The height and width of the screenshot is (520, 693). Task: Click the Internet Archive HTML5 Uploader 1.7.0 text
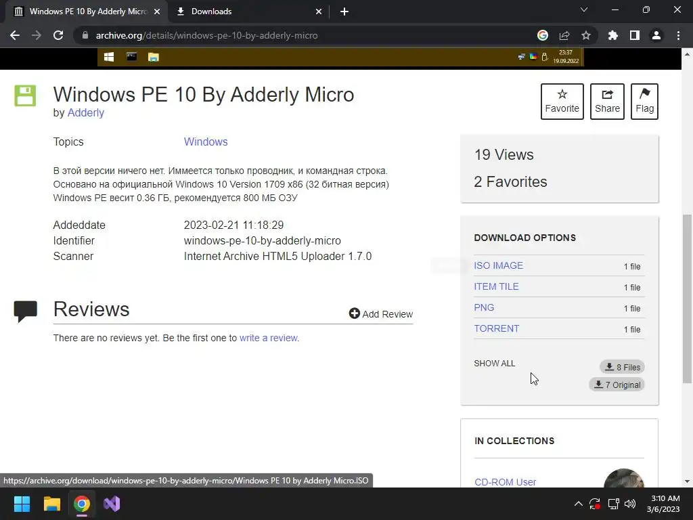click(x=277, y=257)
